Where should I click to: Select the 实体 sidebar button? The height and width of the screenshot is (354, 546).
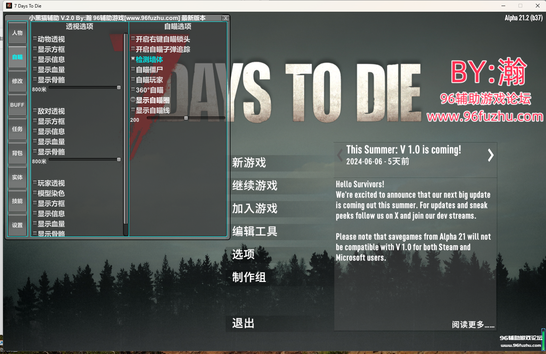pos(17,177)
